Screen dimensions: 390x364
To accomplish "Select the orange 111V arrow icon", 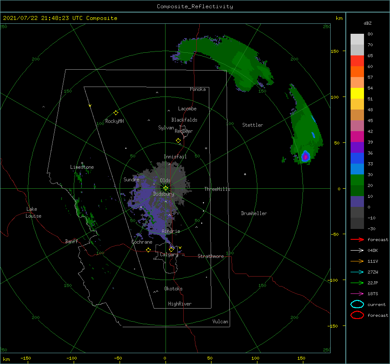I will coord(357,261).
